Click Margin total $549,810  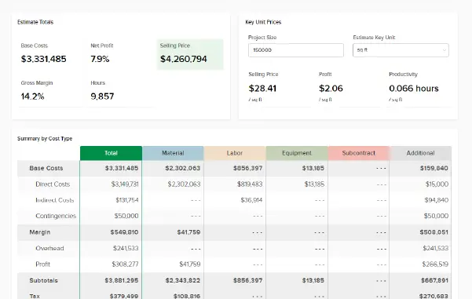click(x=124, y=232)
